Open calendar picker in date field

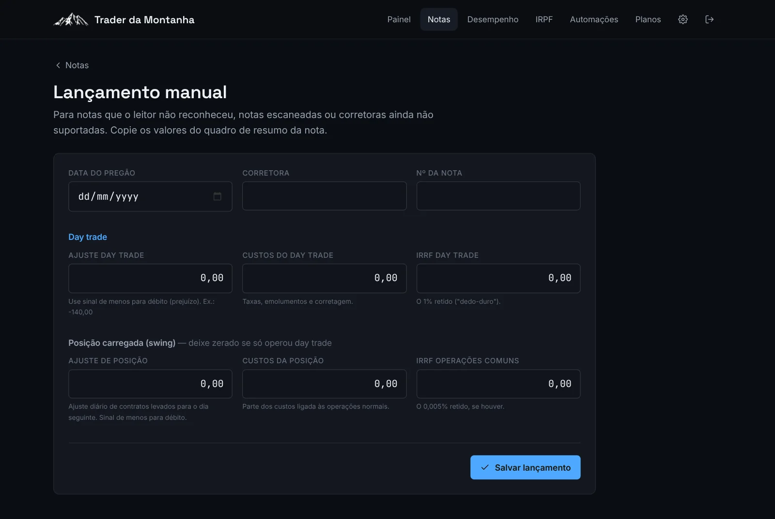point(217,196)
